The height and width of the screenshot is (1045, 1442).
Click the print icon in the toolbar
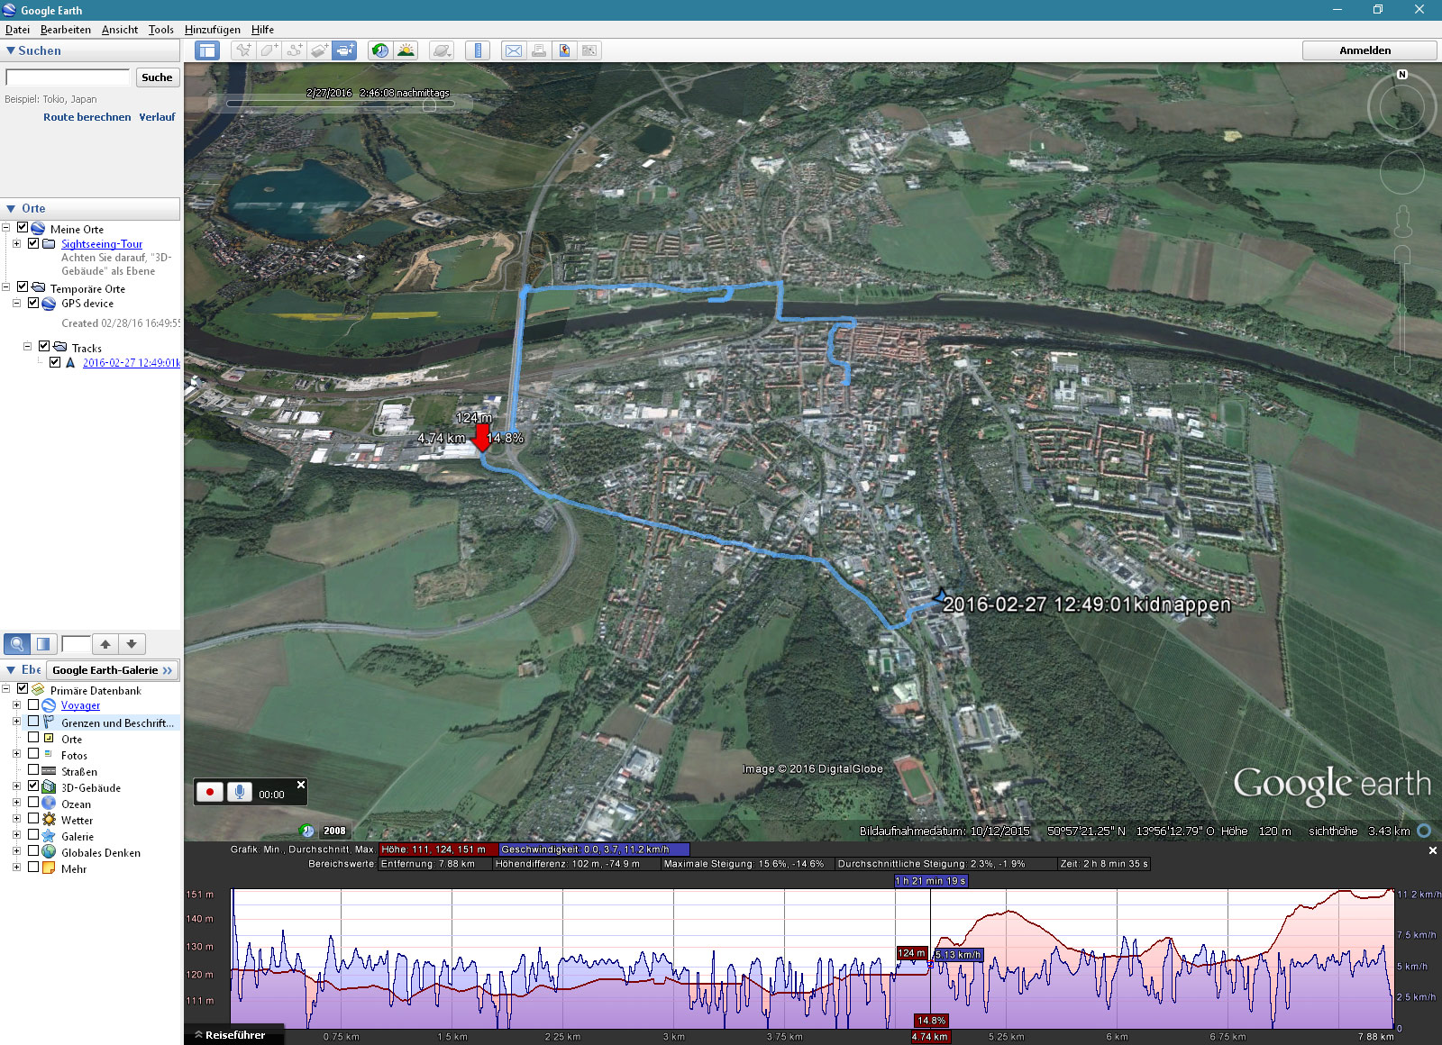point(539,50)
